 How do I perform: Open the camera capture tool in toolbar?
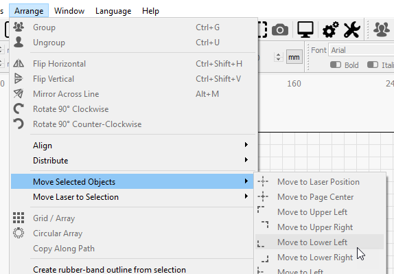[x=280, y=30]
